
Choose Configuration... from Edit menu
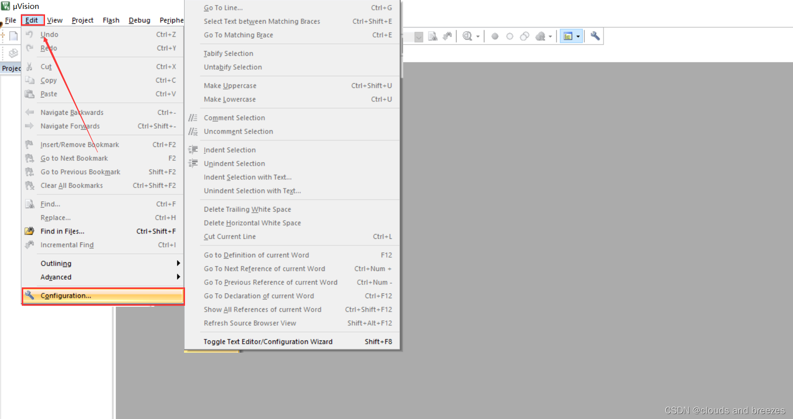coord(103,296)
